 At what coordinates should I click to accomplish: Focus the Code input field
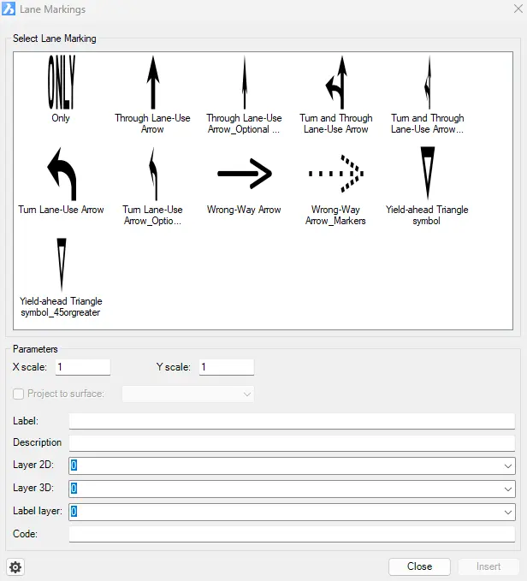point(292,534)
